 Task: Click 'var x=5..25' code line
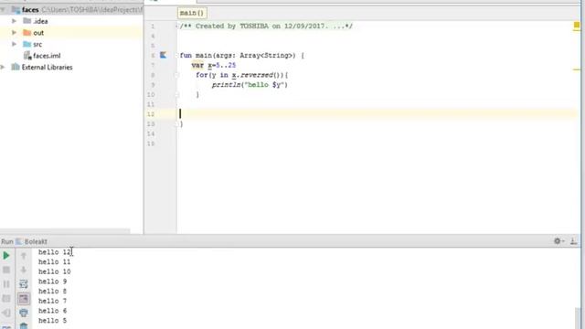coord(213,65)
